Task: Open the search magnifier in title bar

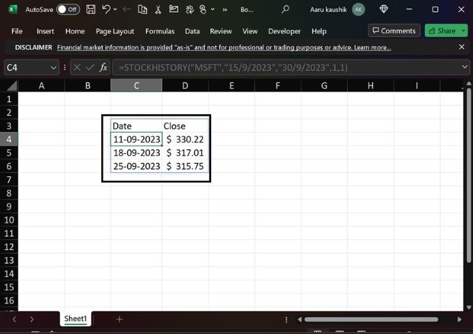Action: click(285, 9)
